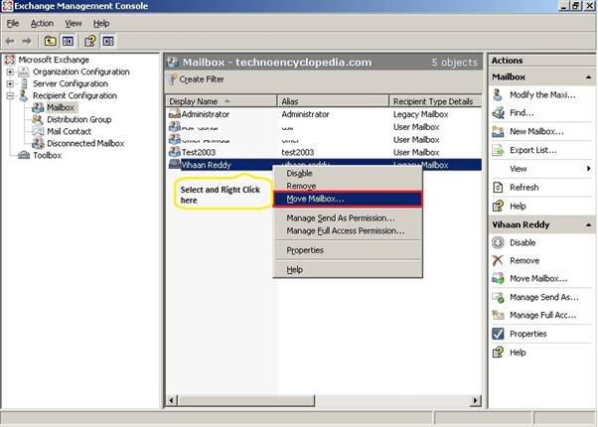Click the Create Filter funnel icon

[173, 79]
